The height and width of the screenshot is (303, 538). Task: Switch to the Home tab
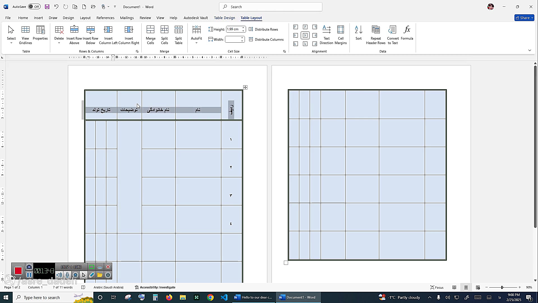(x=23, y=18)
